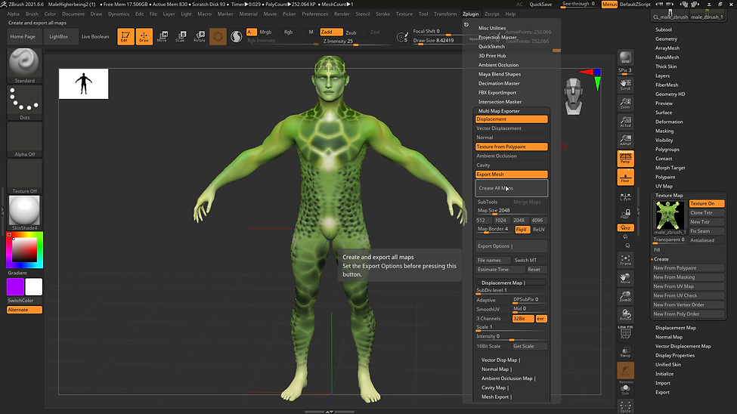Click the Solo mode icon
This screenshot has width=737, height=414.
pyautogui.click(x=626, y=390)
